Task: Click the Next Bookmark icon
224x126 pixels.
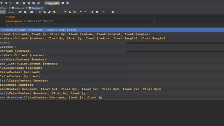Action: tap(70, 12)
